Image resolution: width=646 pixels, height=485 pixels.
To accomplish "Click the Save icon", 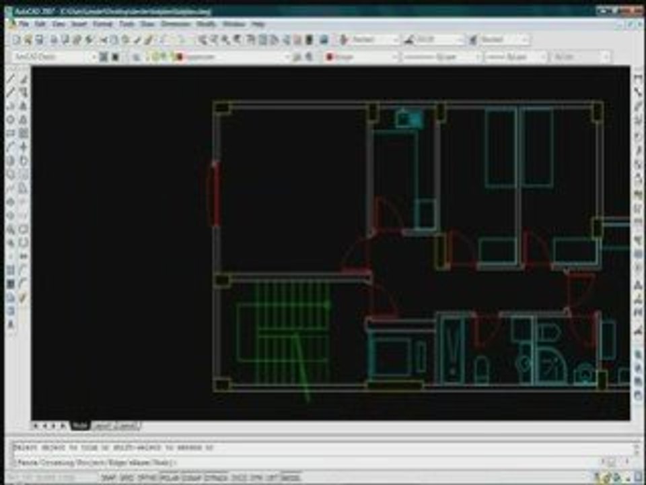I will pyautogui.click(x=39, y=40).
